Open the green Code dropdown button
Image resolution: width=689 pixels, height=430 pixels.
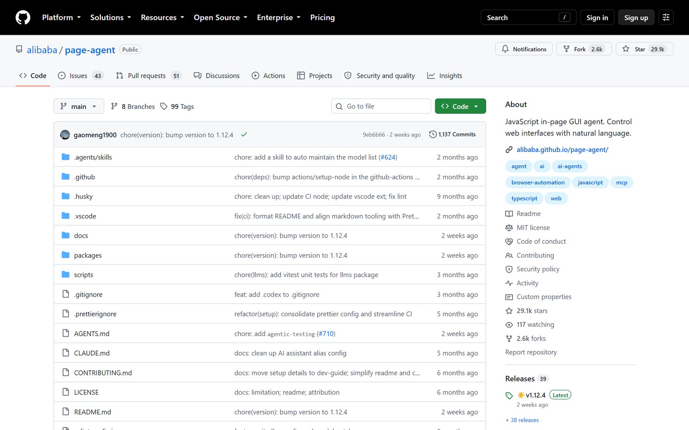[x=460, y=106]
